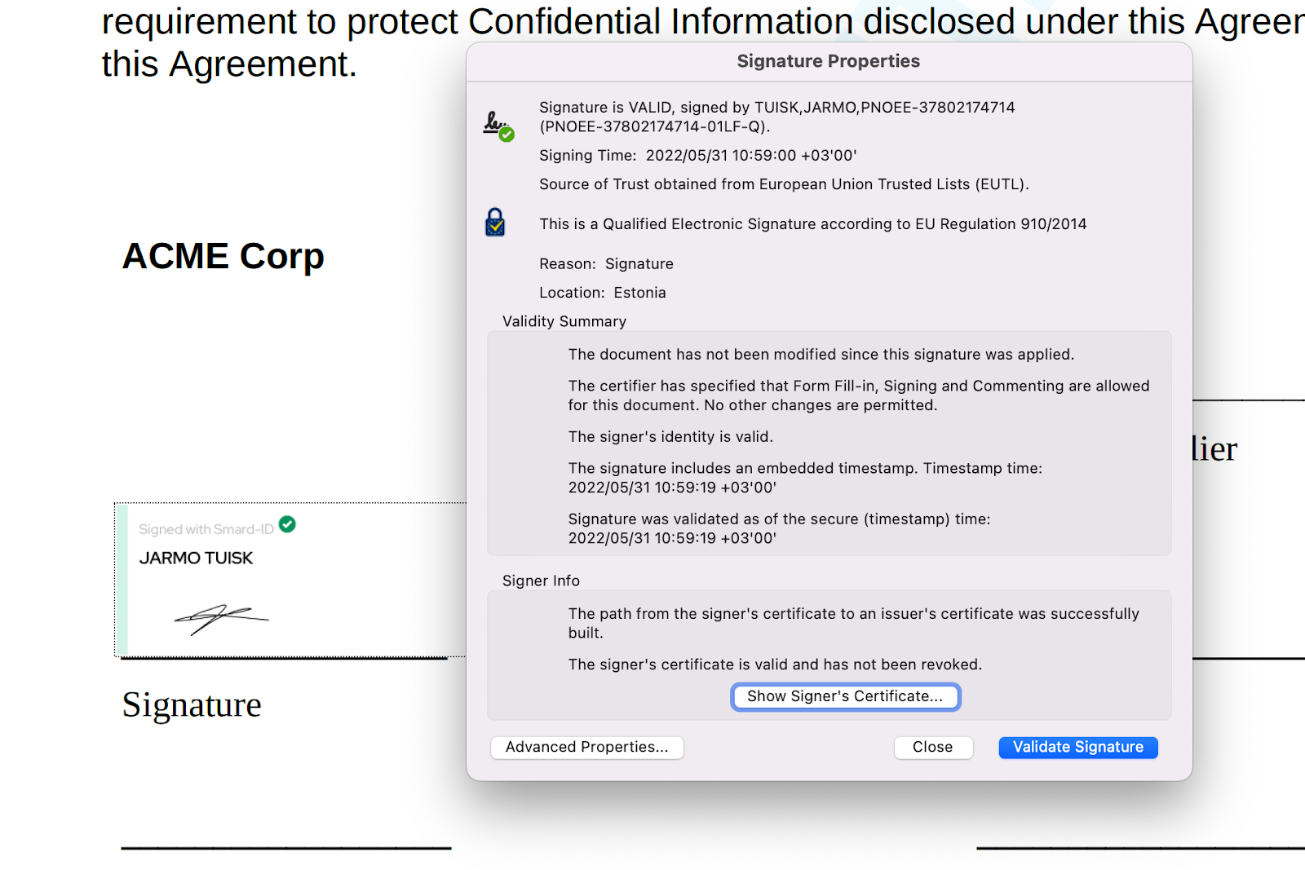
Task: Open Show Signer's Certificate dialog
Action: pyautogui.click(x=845, y=696)
